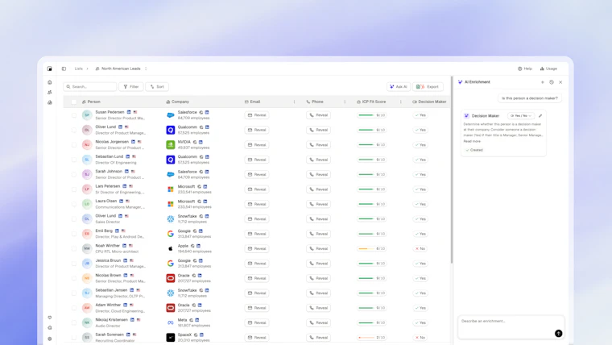
Task: Click the Apple company logo
Action: (171, 248)
